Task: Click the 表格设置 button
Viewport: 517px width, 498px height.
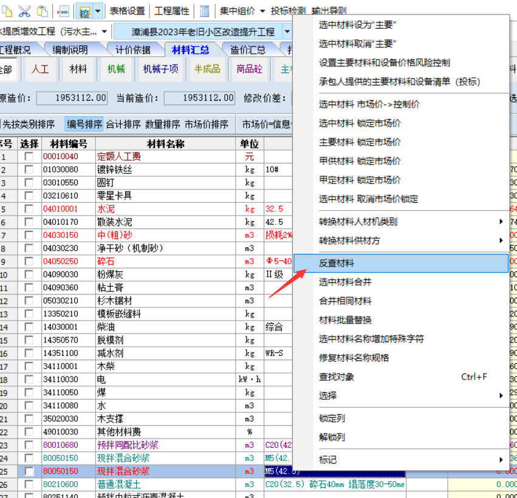Action: [x=128, y=11]
